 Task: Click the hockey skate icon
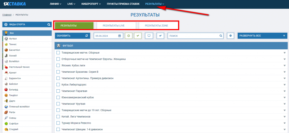6,56
